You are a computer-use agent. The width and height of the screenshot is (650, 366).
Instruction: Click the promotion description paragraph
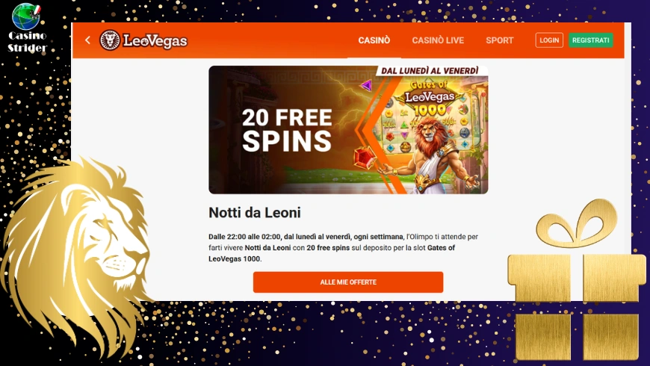tap(343, 248)
